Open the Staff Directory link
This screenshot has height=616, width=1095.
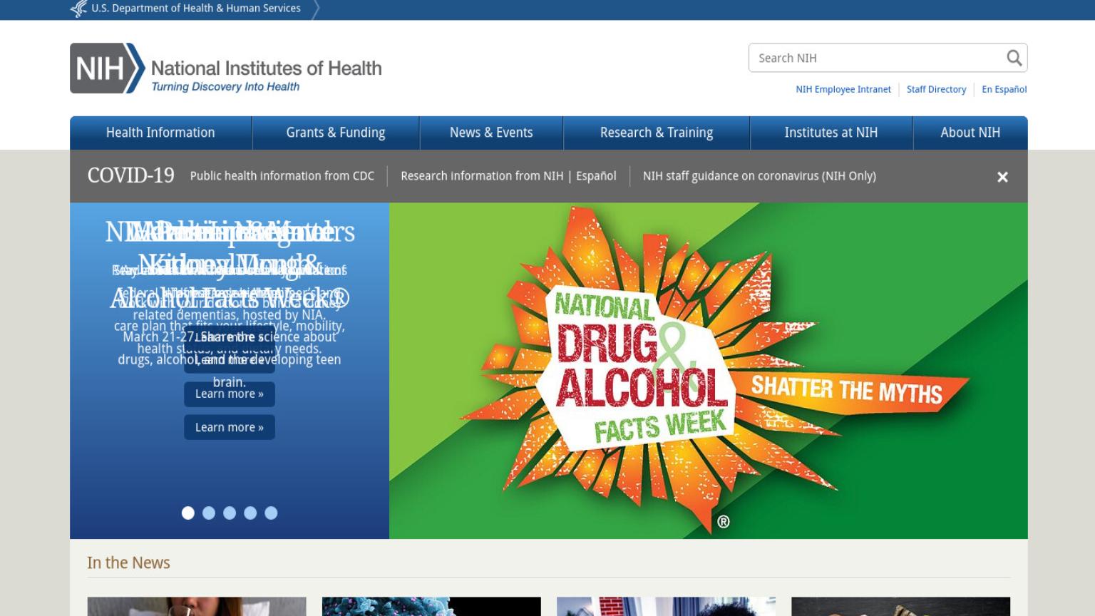pyautogui.click(x=936, y=89)
